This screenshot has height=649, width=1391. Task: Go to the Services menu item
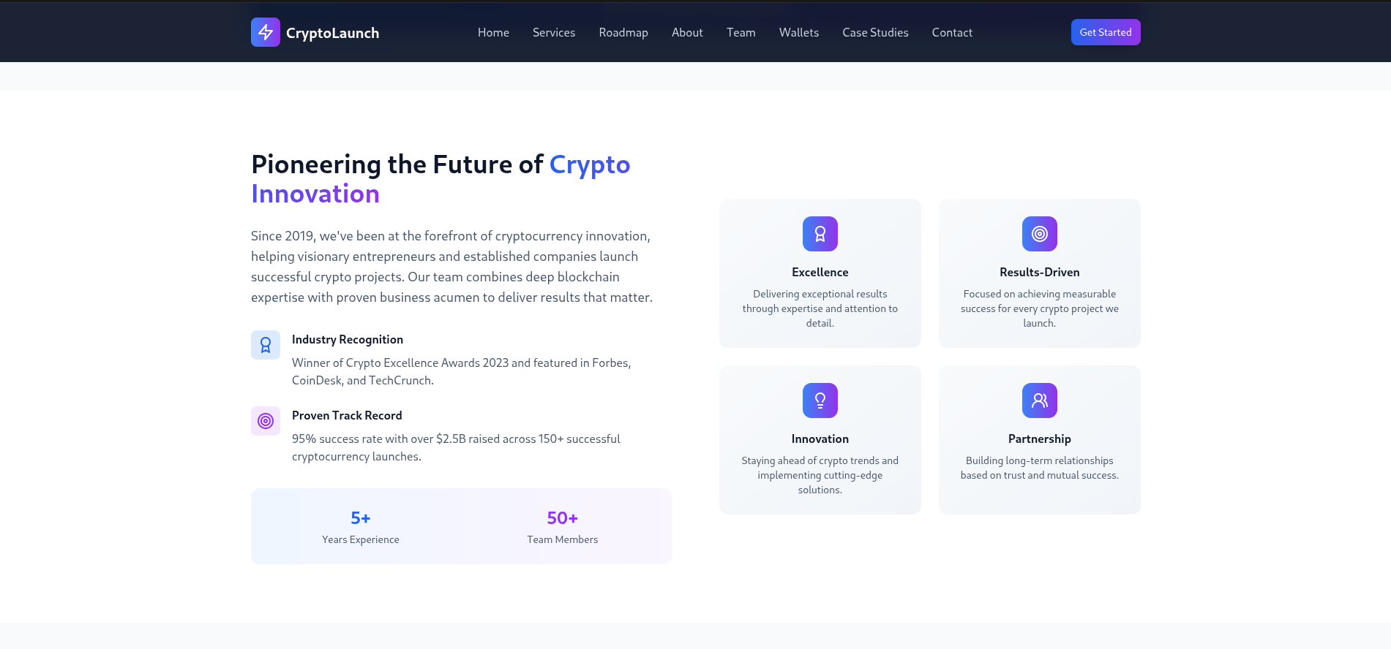(554, 33)
